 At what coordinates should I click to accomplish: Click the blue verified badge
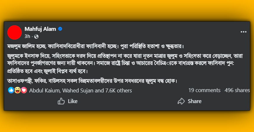click(60, 29)
